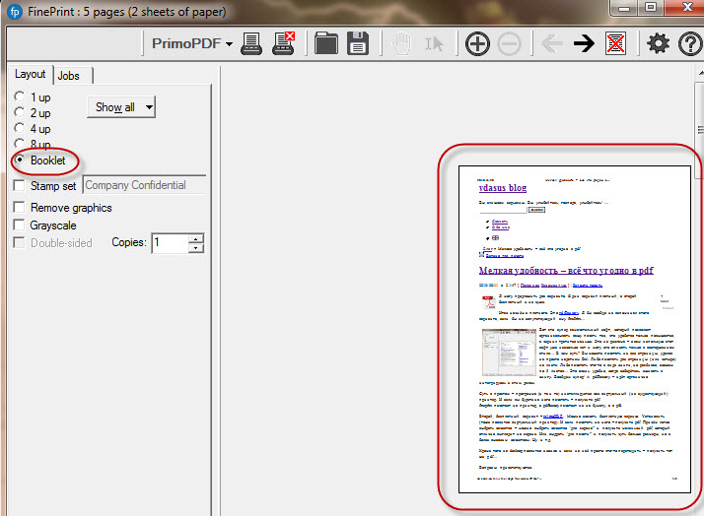This screenshot has height=516, width=704.
Task: Click the print icon next to PrimoPDF
Action: point(251,43)
